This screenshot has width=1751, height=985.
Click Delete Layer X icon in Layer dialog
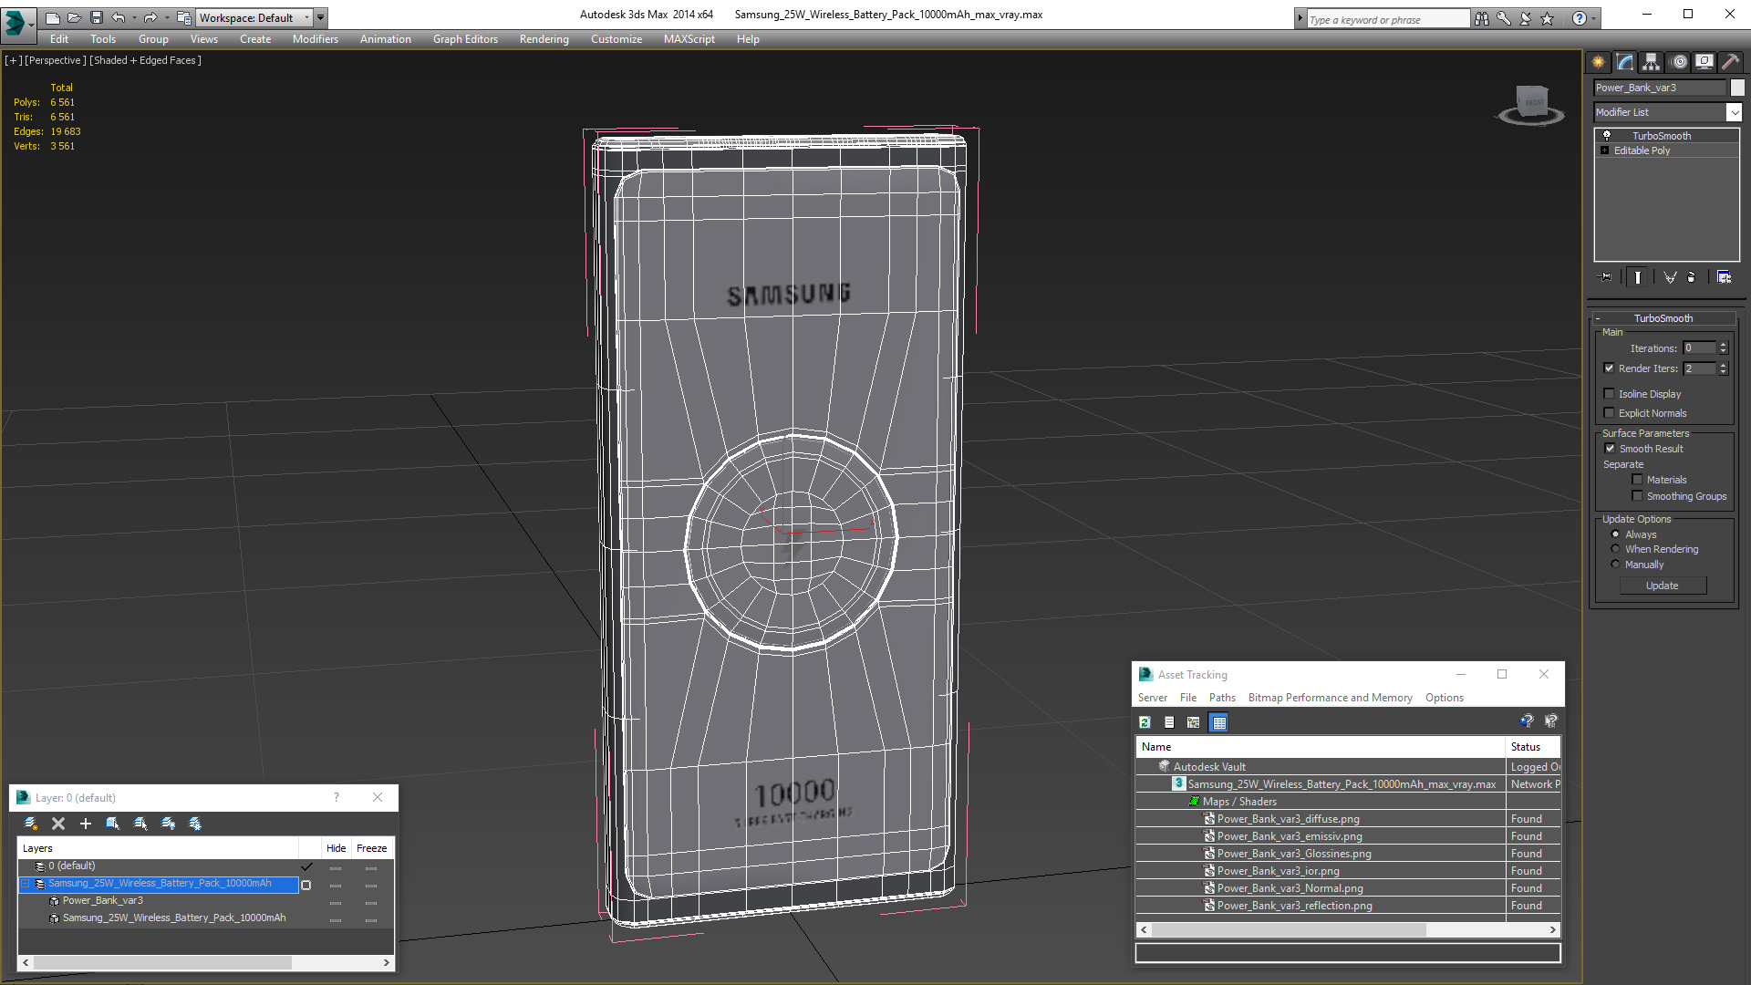tap(58, 824)
